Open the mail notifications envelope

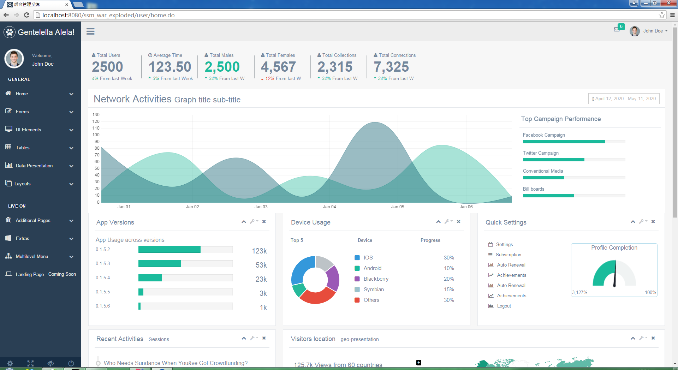coord(617,29)
